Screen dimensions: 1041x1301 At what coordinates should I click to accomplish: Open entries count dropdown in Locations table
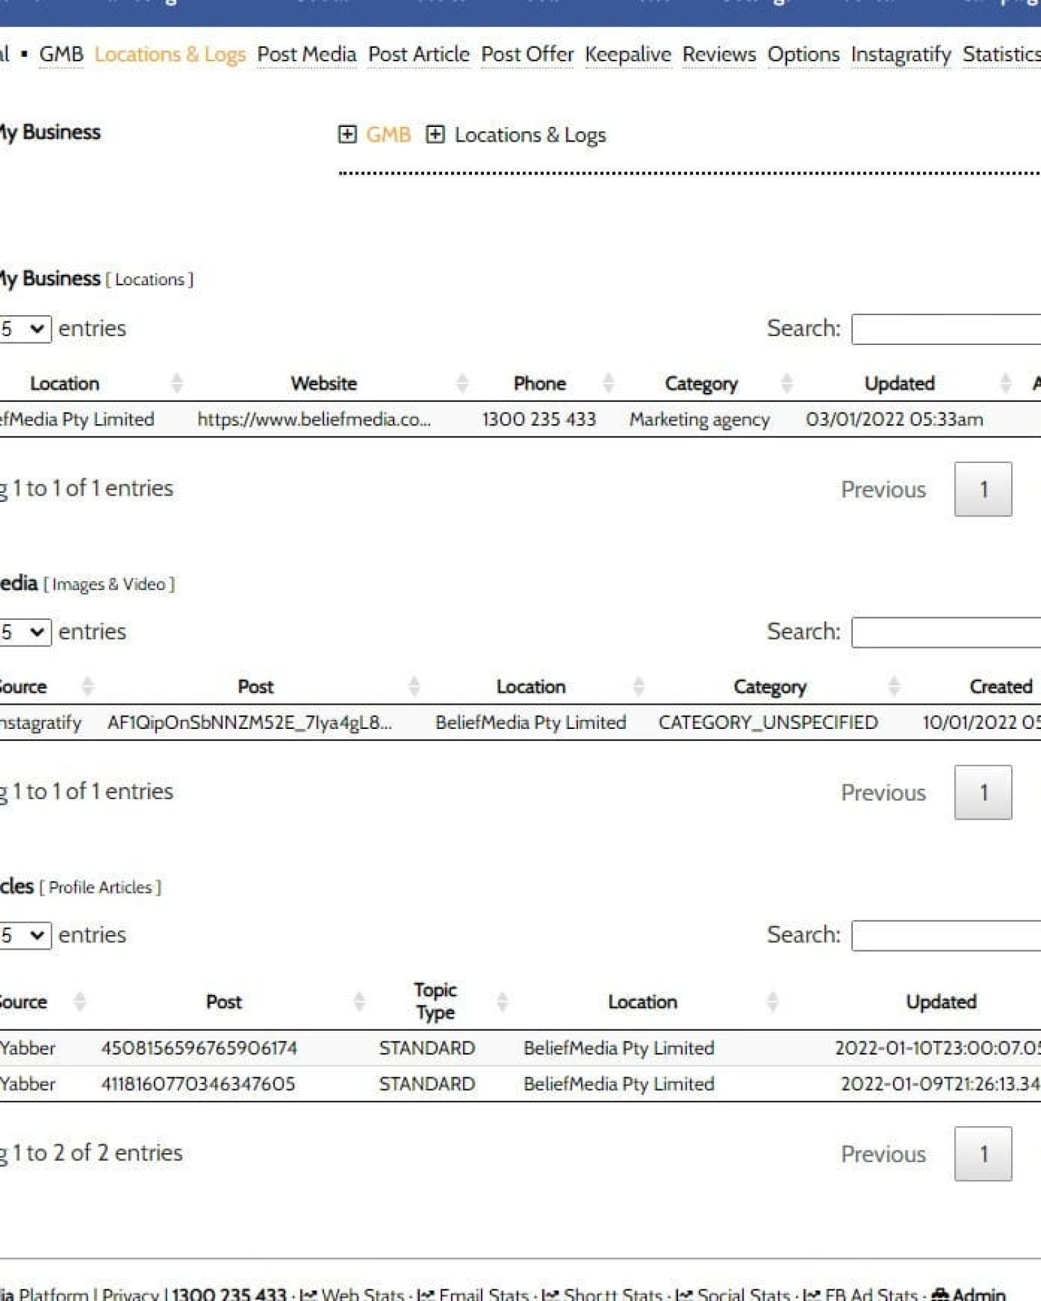tap(24, 328)
